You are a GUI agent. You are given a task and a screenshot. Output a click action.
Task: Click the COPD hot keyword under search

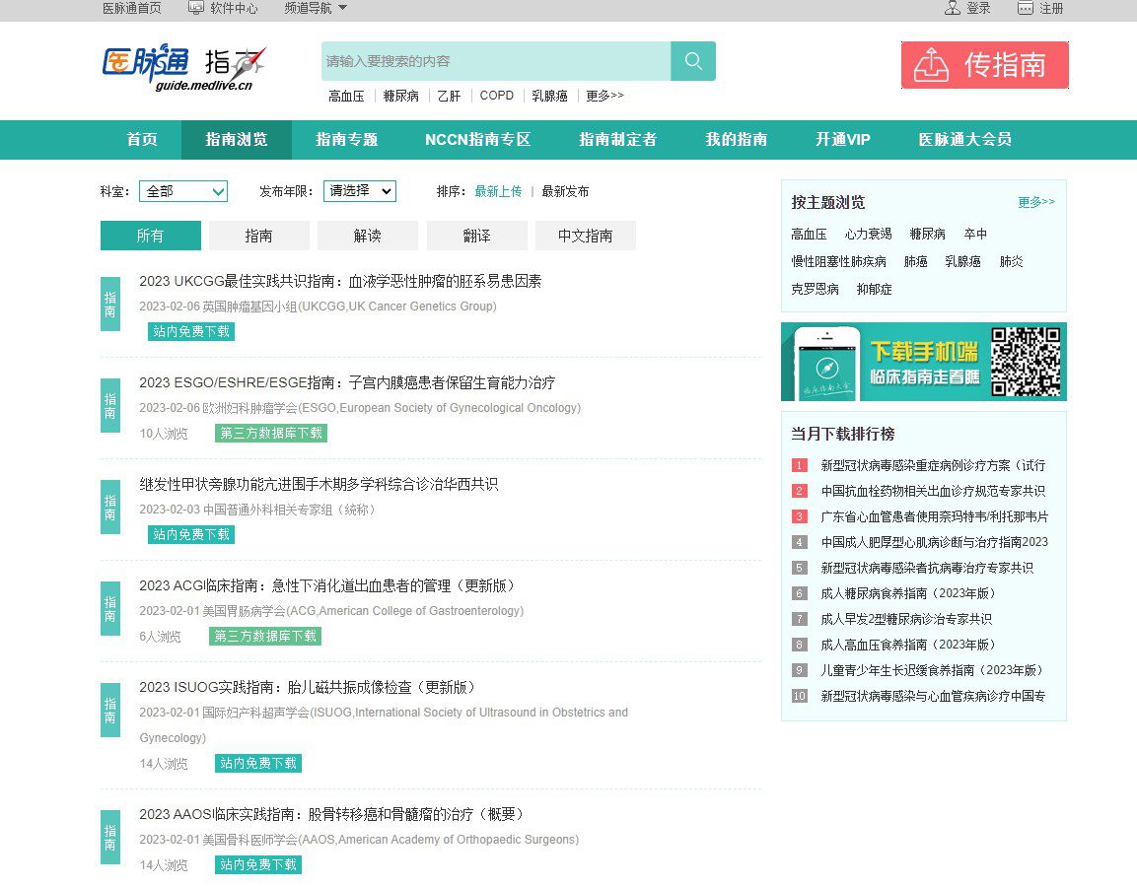(497, 96)
